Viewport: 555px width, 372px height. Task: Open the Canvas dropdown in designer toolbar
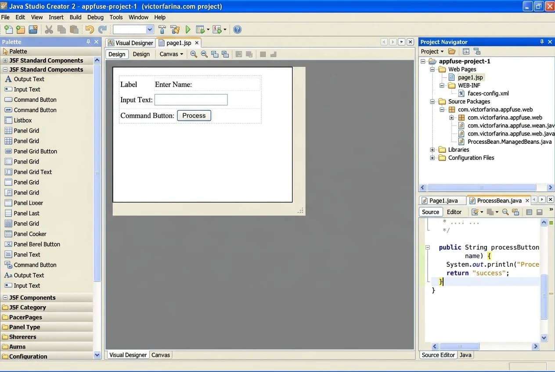click(171, 54)
